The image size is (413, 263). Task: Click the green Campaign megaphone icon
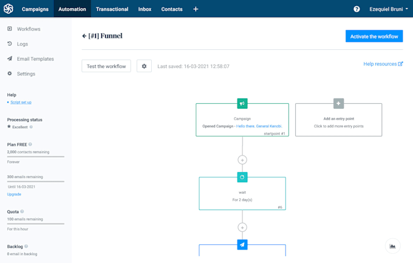pos(242,104)
